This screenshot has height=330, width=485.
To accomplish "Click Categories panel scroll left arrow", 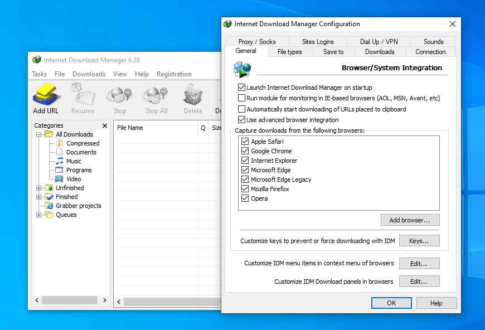I will point(37,300).
